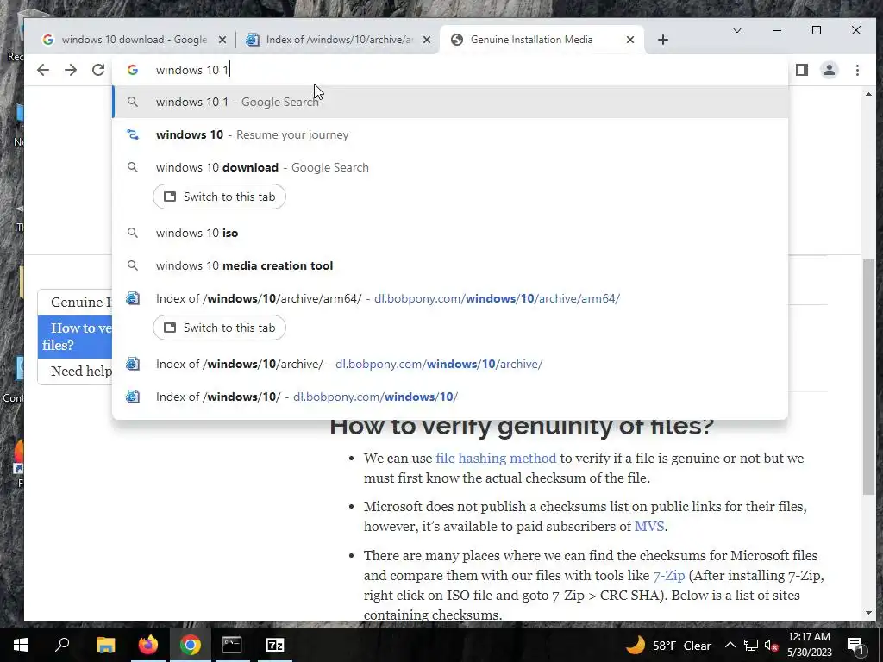Click the address bar text 'windows 10 1'
The height and width of the screenshot is (662, 883).
[192, 71]
